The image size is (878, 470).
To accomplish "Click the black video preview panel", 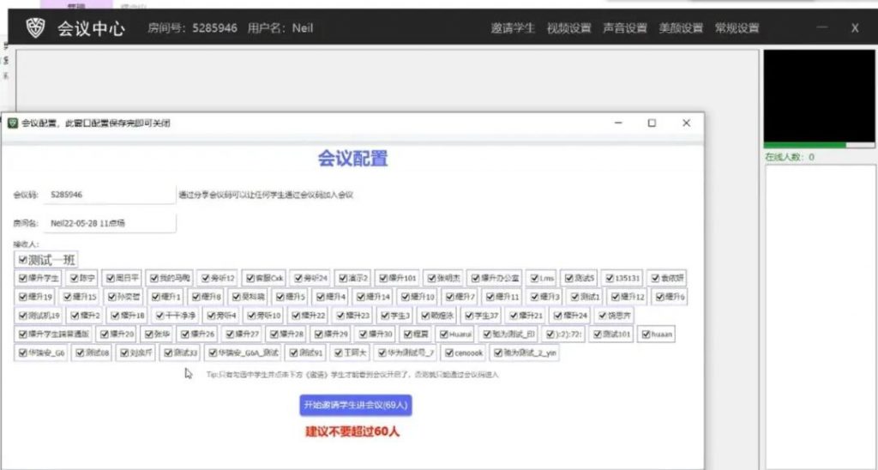I will click(819, 96).
